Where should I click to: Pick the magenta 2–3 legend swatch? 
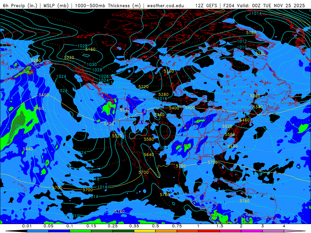252,231
